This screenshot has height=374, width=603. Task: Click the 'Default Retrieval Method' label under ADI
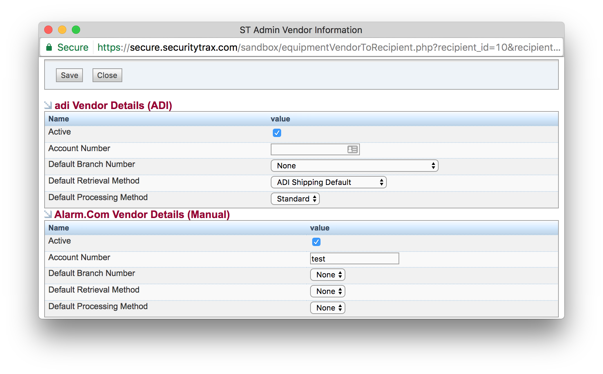pyautogui.click(x=94, y=181)
